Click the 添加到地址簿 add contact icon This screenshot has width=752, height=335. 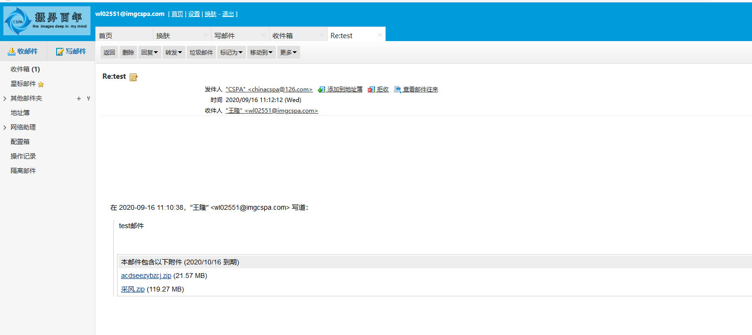click(322, 89)
